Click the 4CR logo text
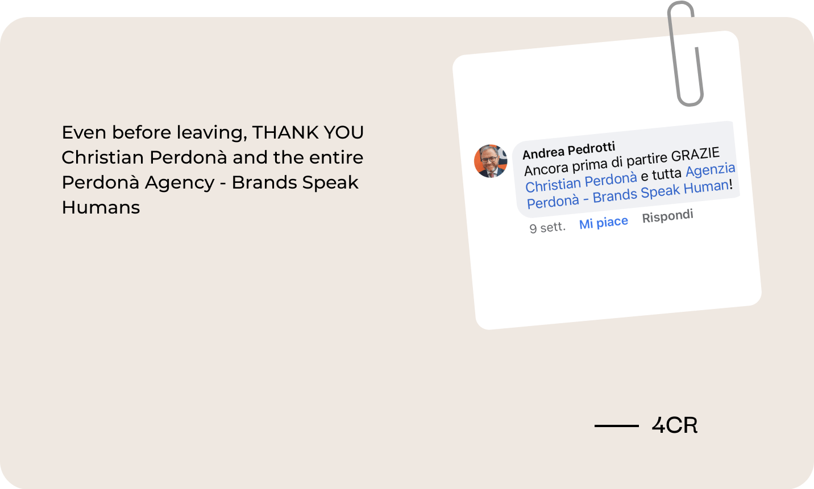This screenshot has height=489, width=814. [674, 425]
